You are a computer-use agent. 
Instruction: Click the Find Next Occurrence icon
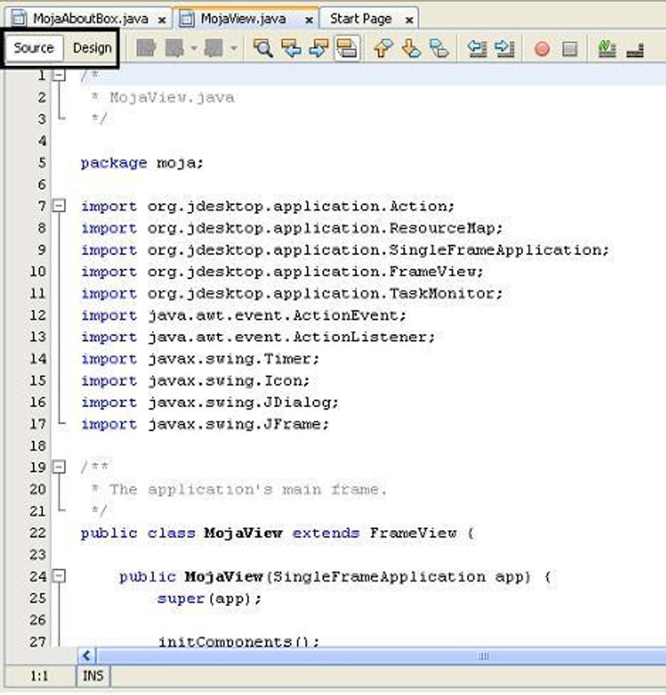[x=319, y=48]
